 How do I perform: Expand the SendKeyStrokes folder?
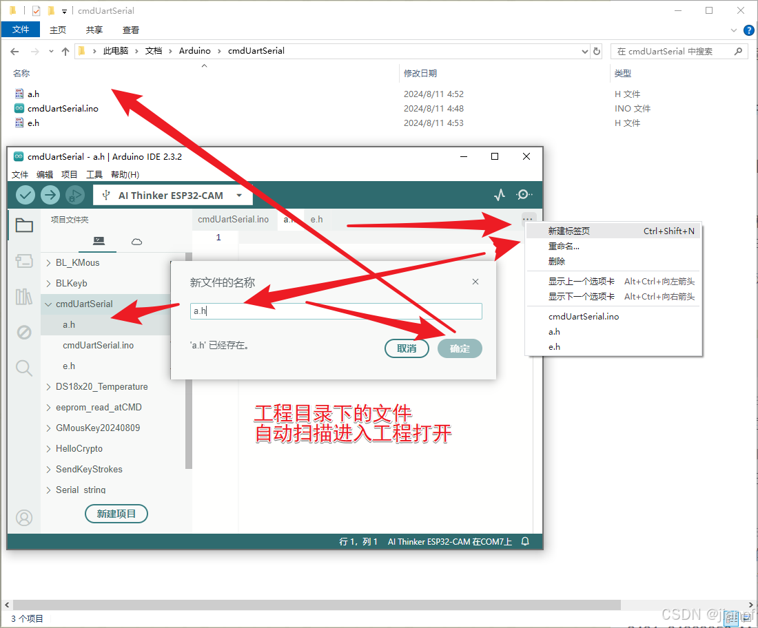(x=48, y=470)
